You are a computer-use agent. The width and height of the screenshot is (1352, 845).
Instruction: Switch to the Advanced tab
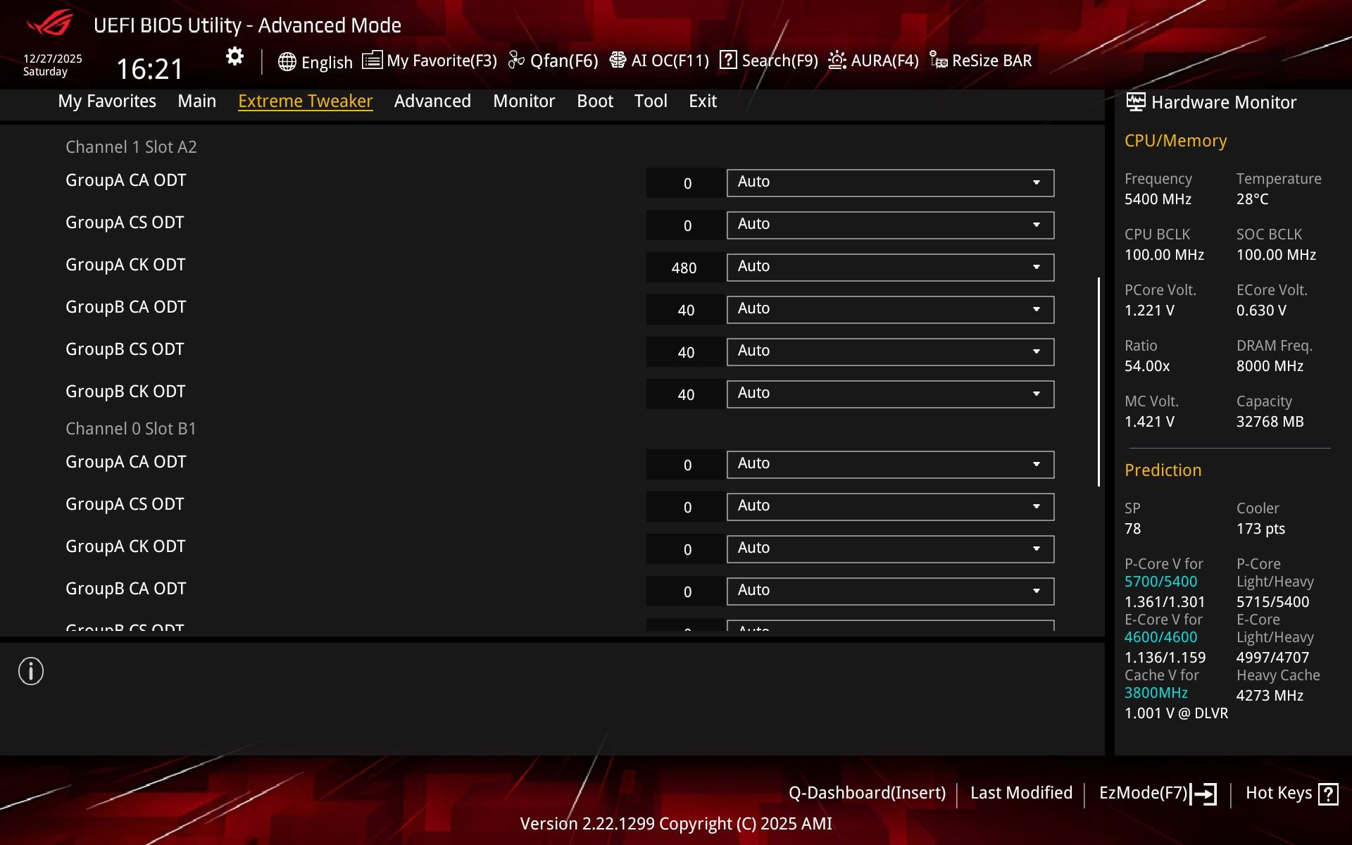[x=432, y=101]
